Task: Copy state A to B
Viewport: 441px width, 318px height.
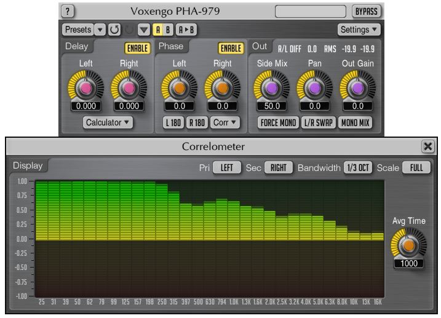Action: point(186,30)
